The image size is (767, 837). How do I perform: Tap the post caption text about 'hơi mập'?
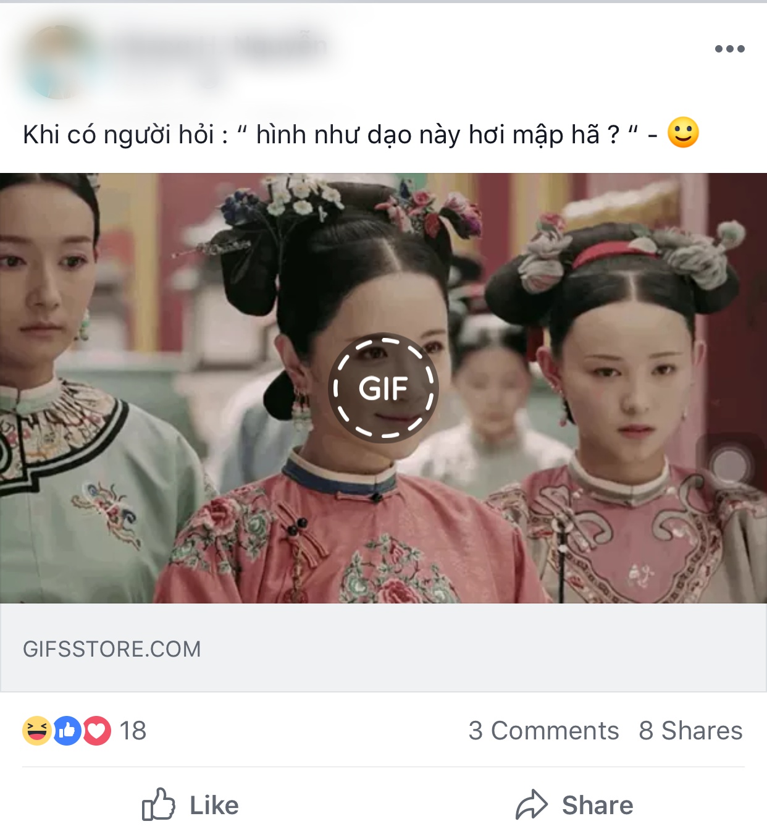(345, 134)
